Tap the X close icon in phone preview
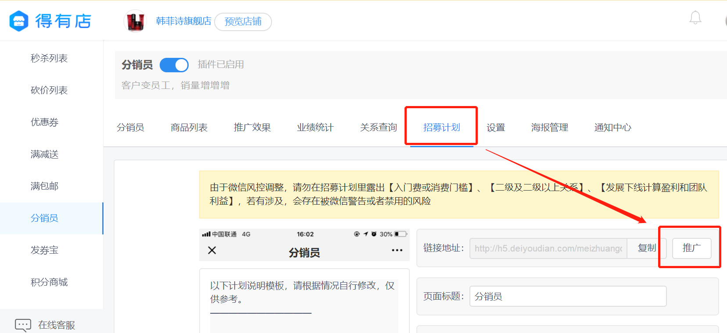Viewport: 727px width, 333px height. click(212, 250)
